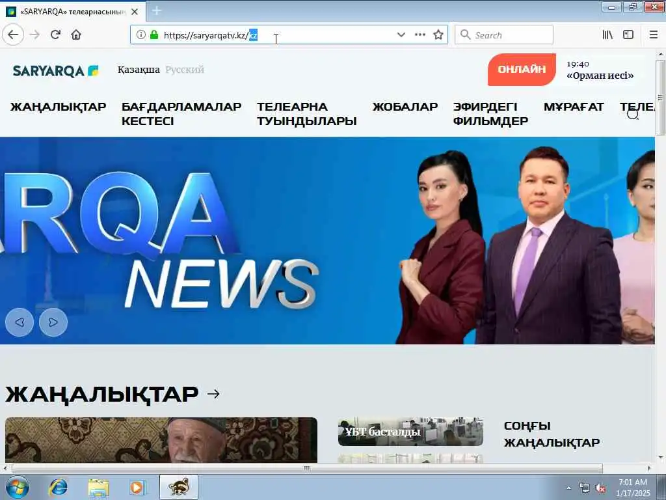This screenshot has width=666, height=500.
Task: Click the horizontal scrollbar left arrow
Action: (5, 469)
